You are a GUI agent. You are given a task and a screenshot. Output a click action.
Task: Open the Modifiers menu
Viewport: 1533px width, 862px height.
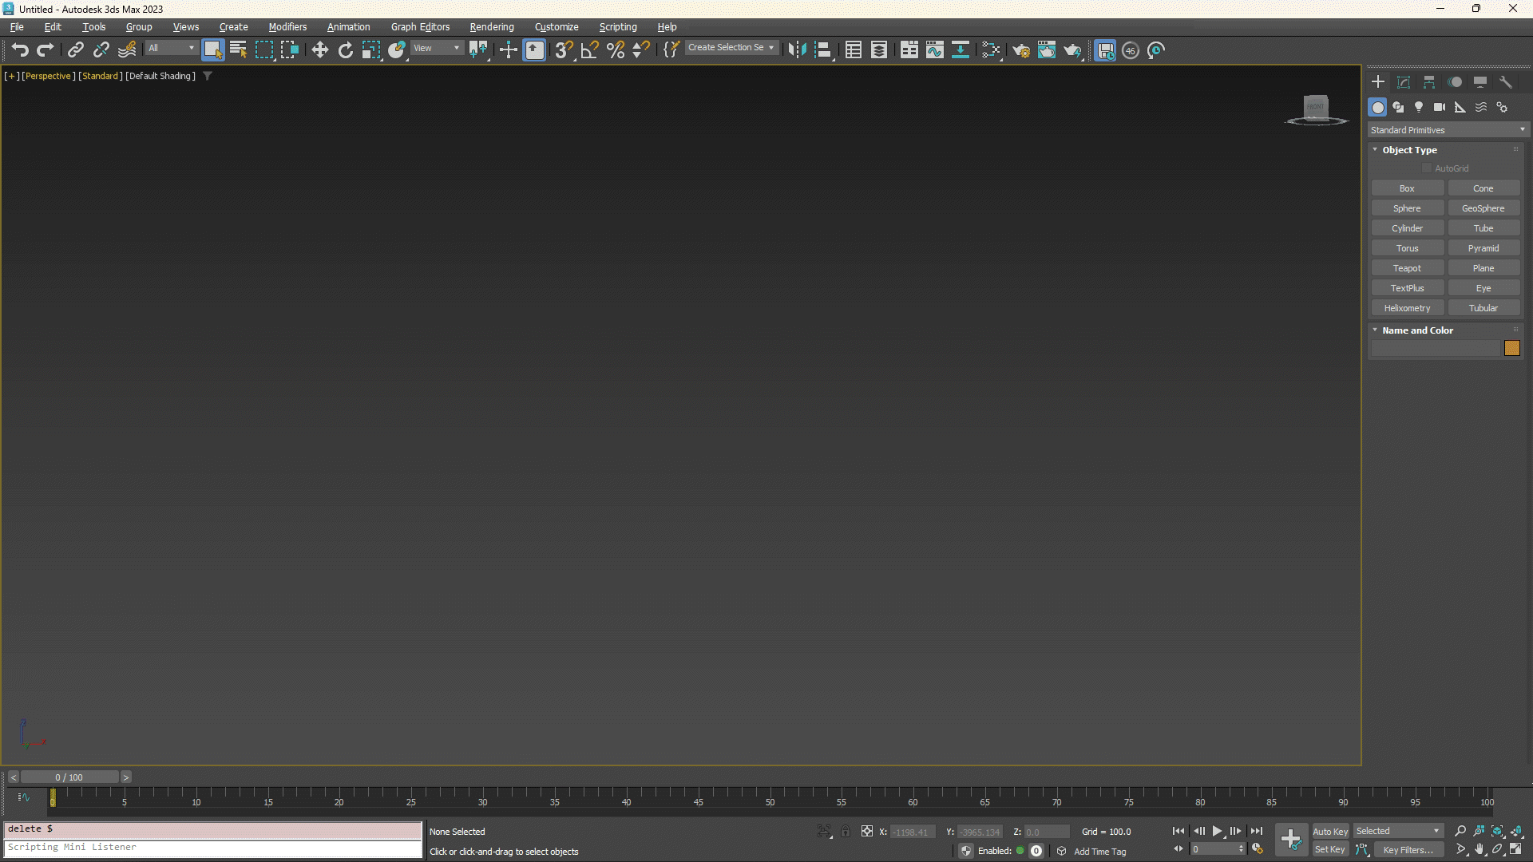tap(287, 27)
